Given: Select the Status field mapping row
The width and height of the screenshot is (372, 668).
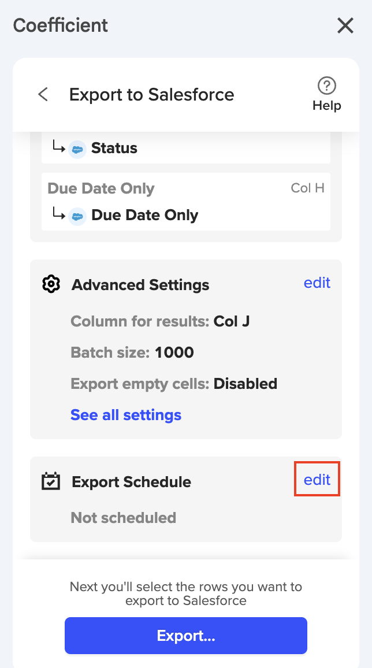Looking at the screenshot, I should 185,148.
